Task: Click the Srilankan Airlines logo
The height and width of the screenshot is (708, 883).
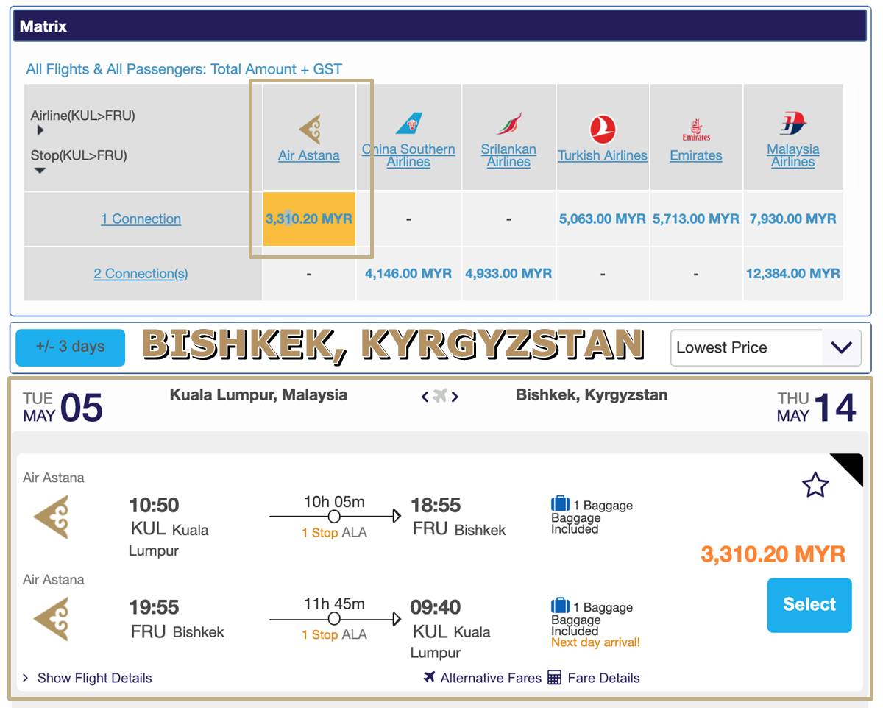Action: click(x=508, y=123)
